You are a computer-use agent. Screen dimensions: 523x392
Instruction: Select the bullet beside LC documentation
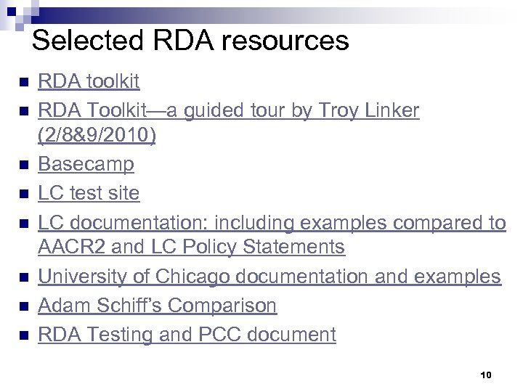tap(23, 224)
